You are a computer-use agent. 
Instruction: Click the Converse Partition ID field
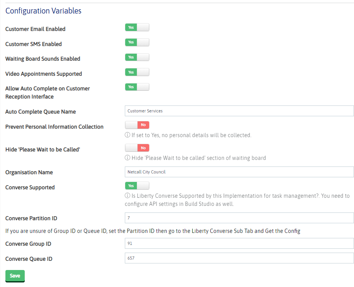(239, 218)
